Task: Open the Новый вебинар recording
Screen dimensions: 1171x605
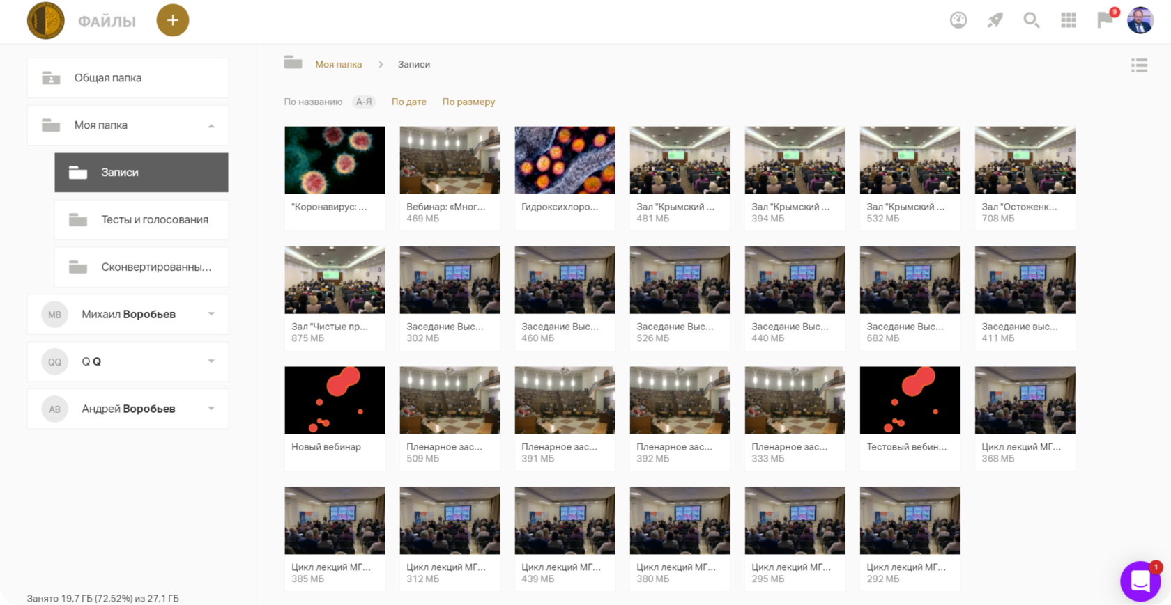Action: point(335,418)
